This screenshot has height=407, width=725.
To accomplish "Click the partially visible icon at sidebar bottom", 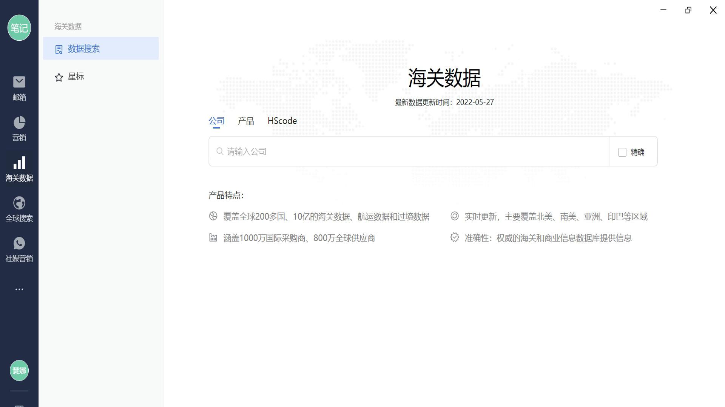I will pyautogui.click(x=19, y=405).
